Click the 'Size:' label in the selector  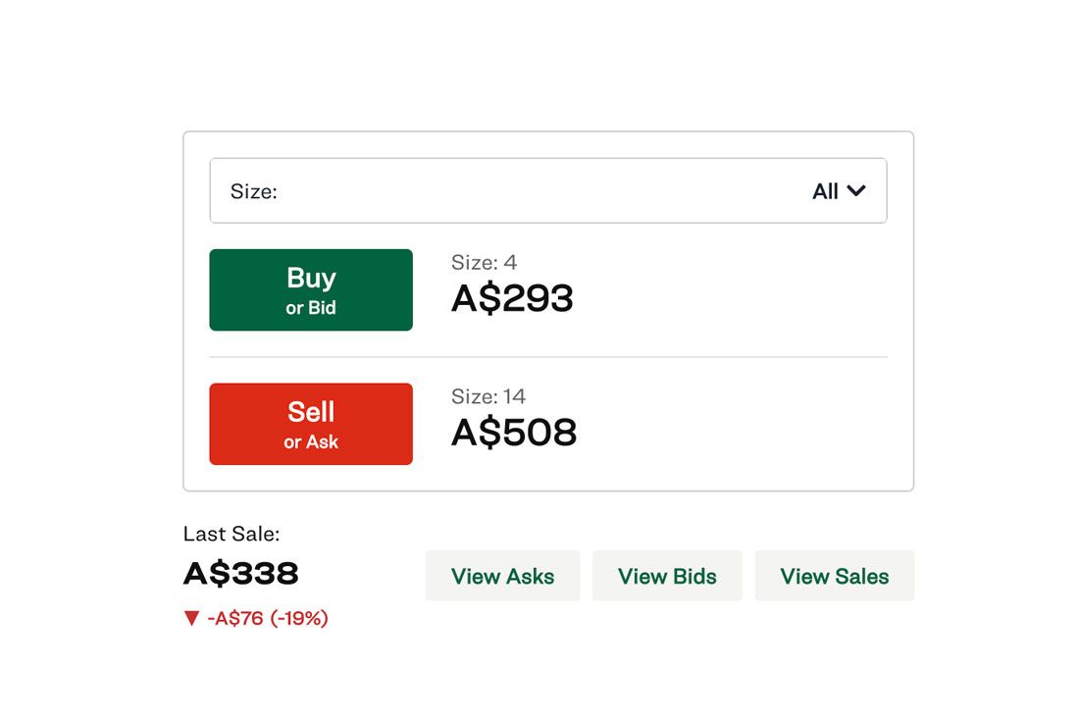click(253, 191)
